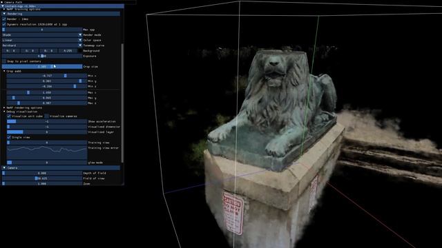Image resolution: width=442 pixels, height=248 pixels.
Task: Open the Background color swatch
Action: coord(80,50)
